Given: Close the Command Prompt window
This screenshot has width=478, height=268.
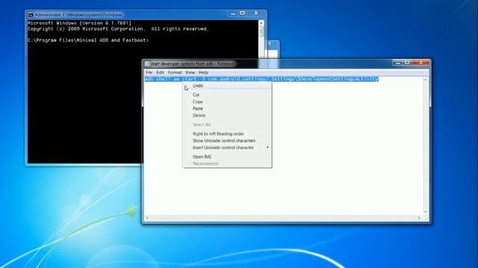Looking at the screenshot, I should [x=256, y=13].
